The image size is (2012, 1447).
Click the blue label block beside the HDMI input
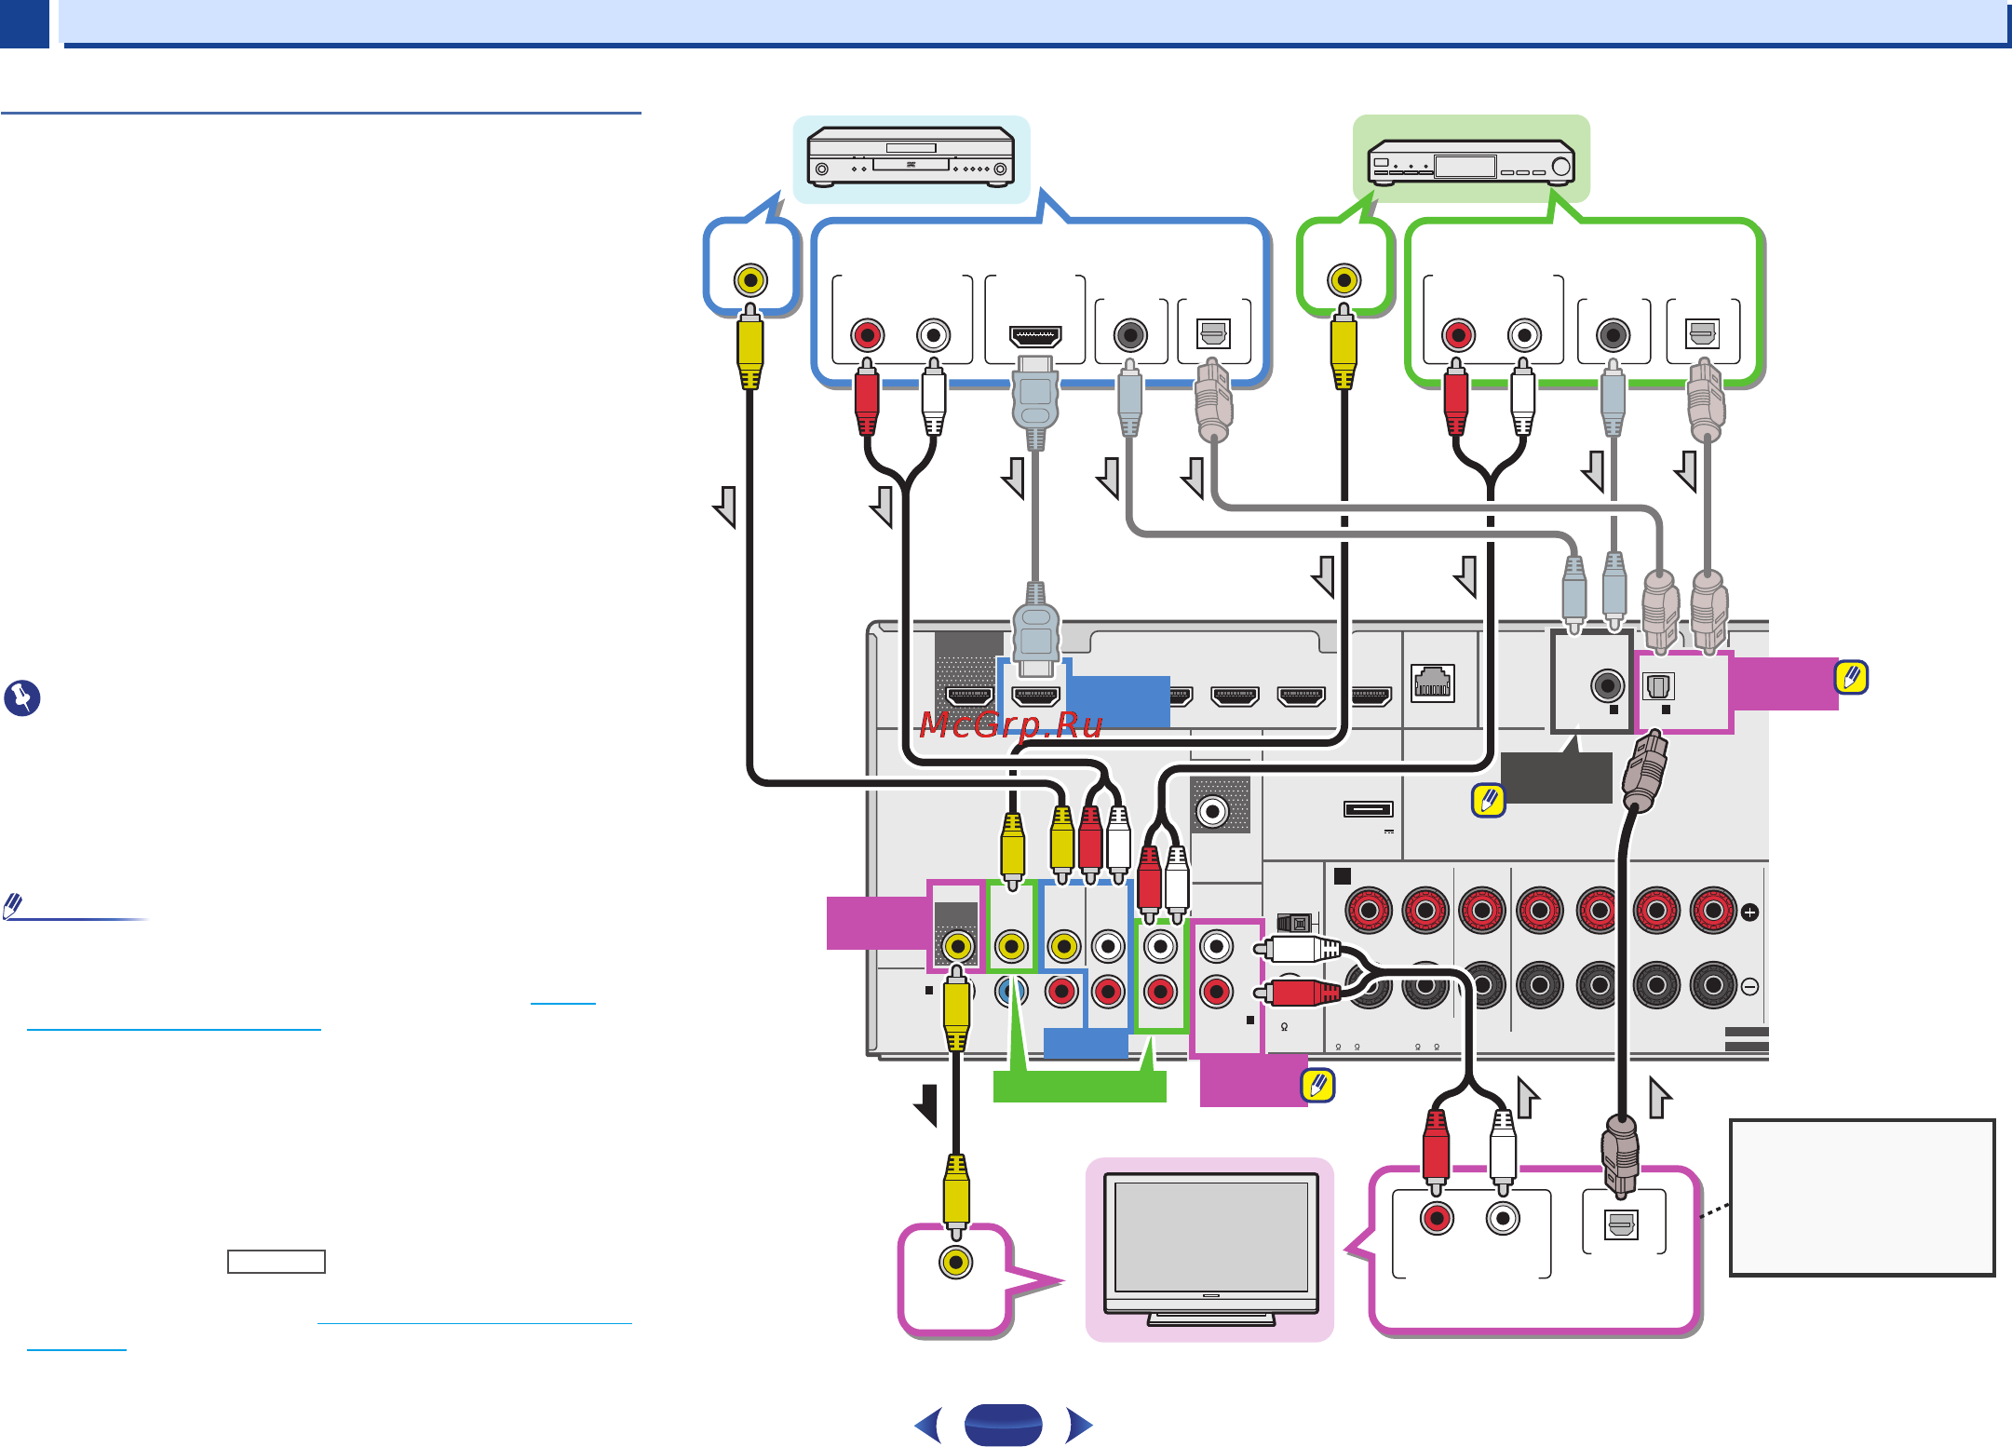(x=1118, y=701)
